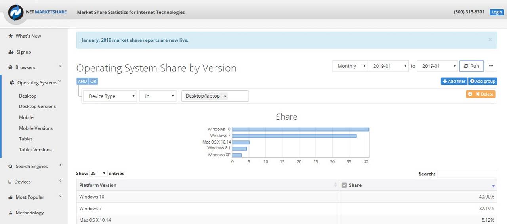Click the pie chart icon beside Operating Systems
Image resolution: width=507 pixels, height=224 pixels.
click(x=12, y=83)
